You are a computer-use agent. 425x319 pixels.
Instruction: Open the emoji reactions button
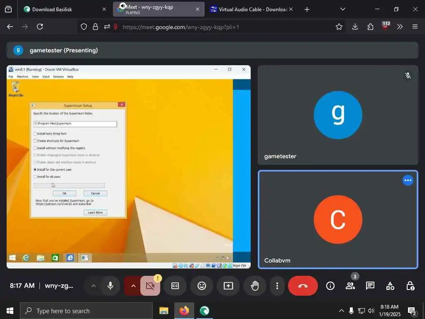tap(202, 286)
